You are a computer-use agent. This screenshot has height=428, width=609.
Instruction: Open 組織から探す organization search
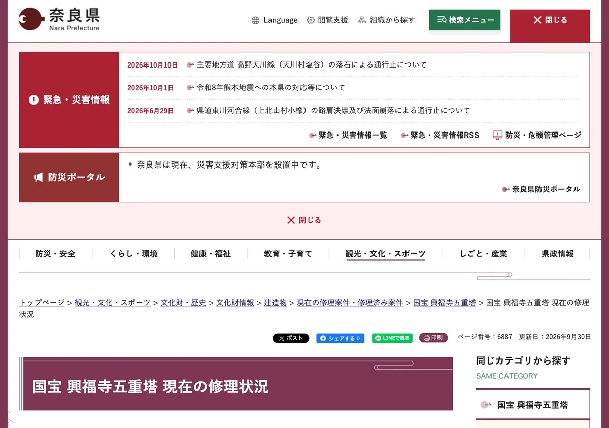[x=386, y=20]
